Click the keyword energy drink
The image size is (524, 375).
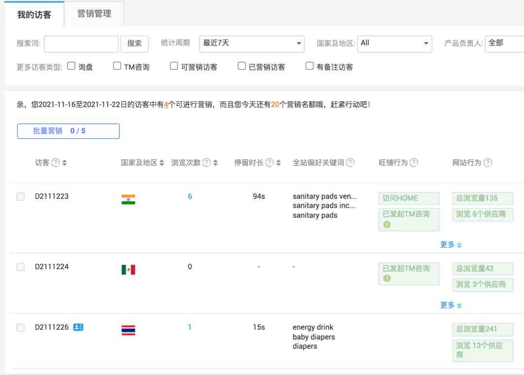313,327
